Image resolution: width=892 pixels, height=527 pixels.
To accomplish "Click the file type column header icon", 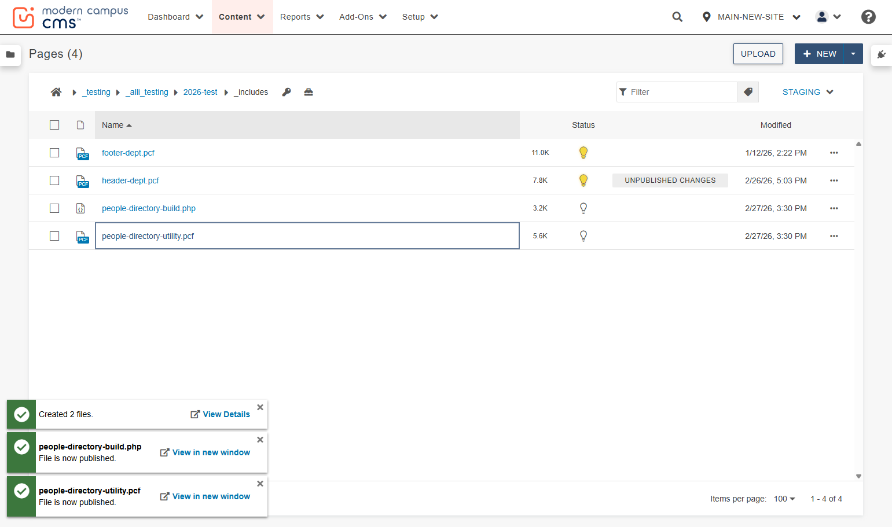I will click(80, 125).
